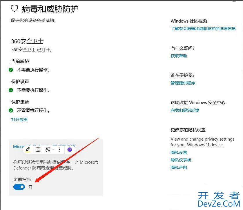
Task: Click the Windows 社区视频 heading
Action: (189, 21)
